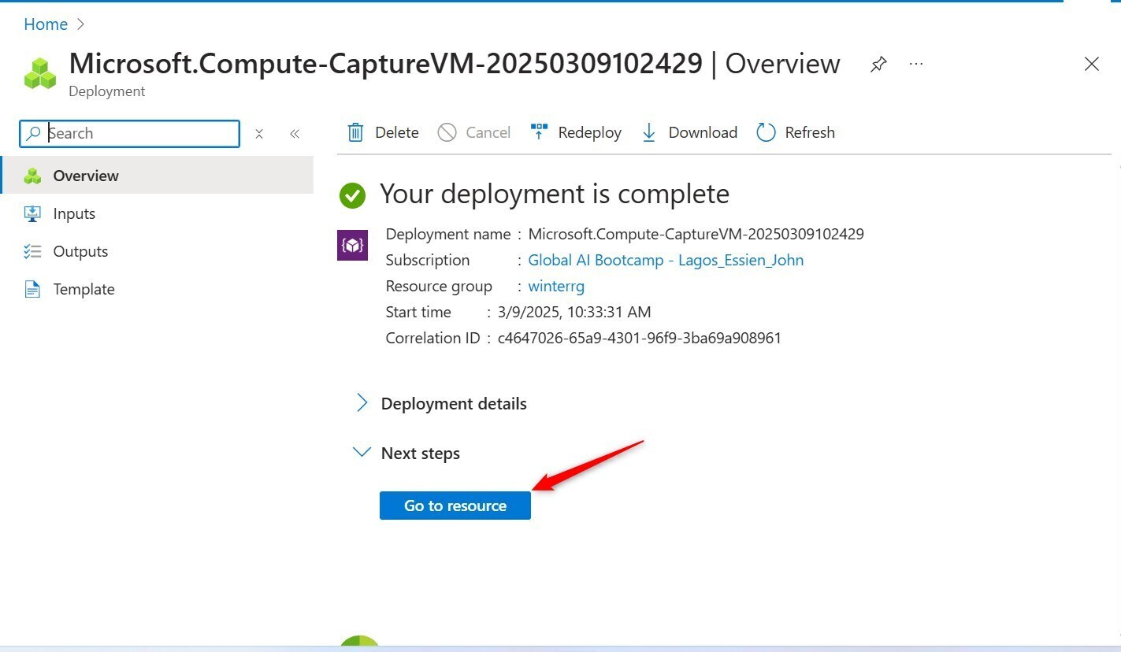1121x652 pixels.
Task: Click the trash can icon
Action: tap(356, 132)
